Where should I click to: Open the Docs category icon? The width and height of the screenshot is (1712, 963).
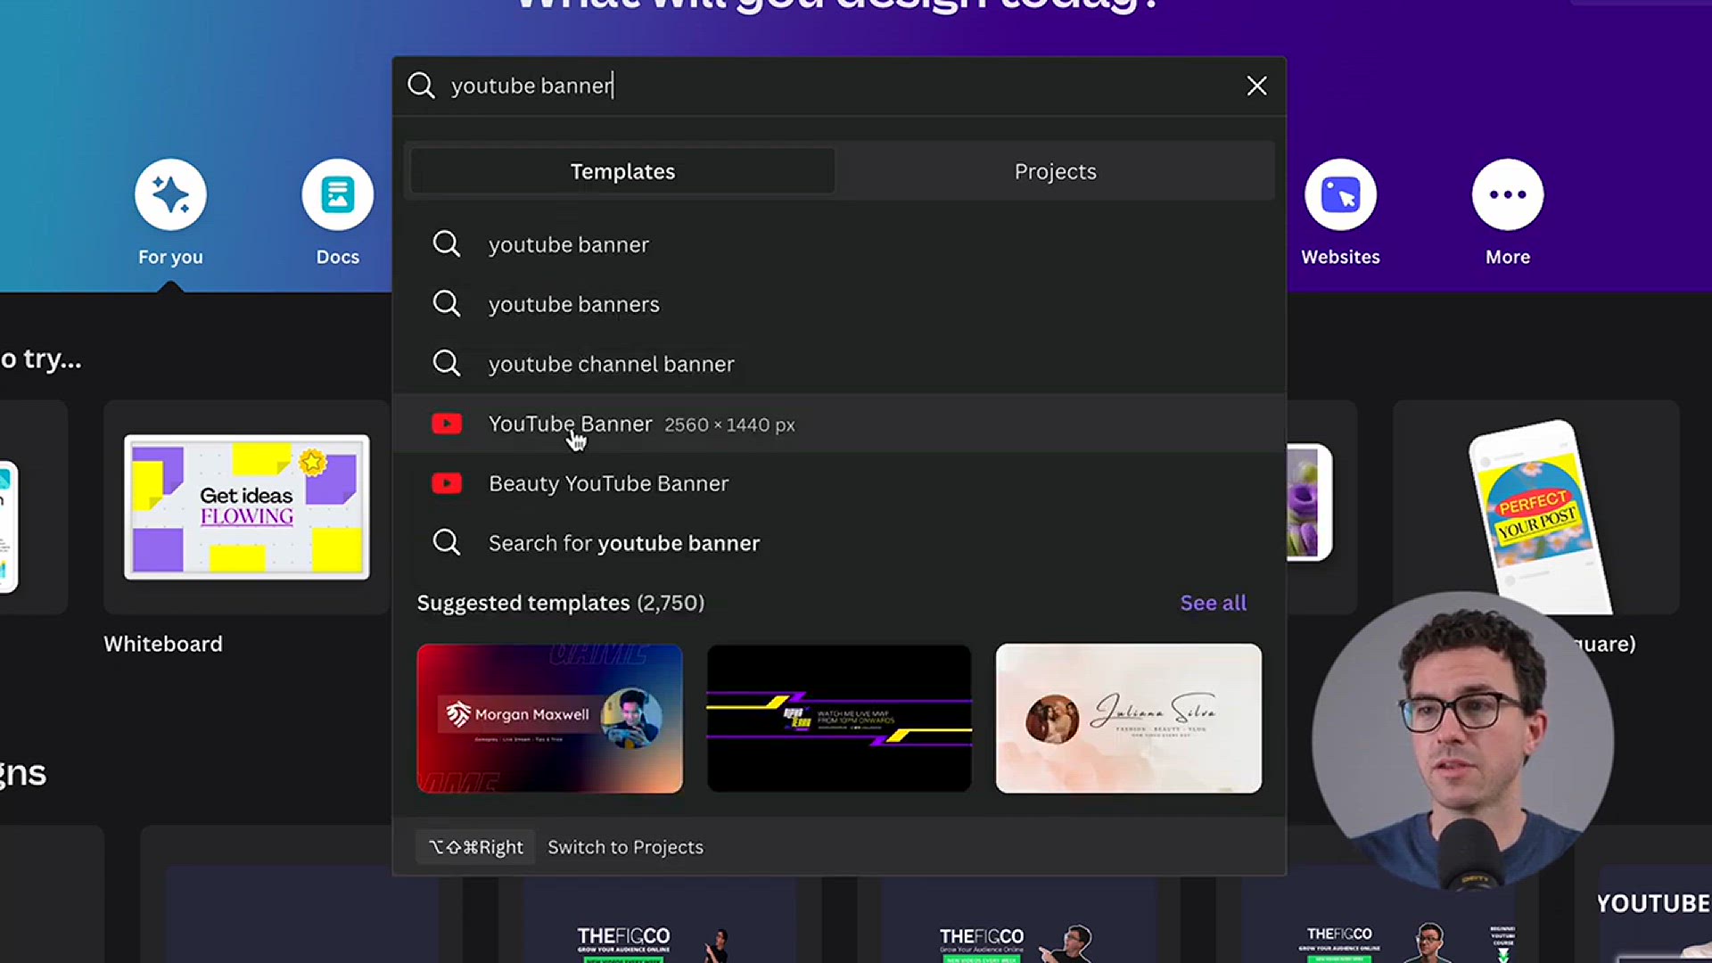(x=337, y=194)
